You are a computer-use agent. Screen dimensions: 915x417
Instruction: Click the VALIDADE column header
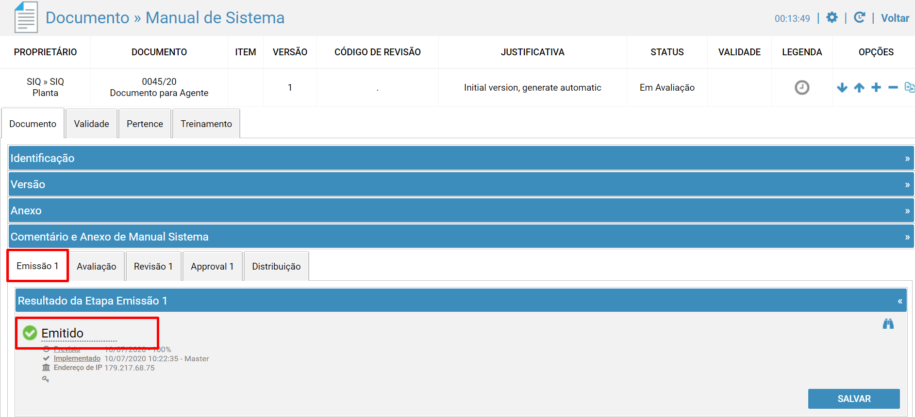pos(739,52)
